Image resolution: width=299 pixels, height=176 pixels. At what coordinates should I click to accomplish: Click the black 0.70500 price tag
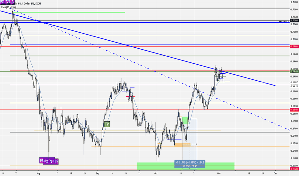point(295,20)
